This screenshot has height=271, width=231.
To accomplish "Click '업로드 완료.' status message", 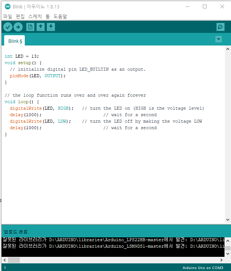I will click(16, 232).
